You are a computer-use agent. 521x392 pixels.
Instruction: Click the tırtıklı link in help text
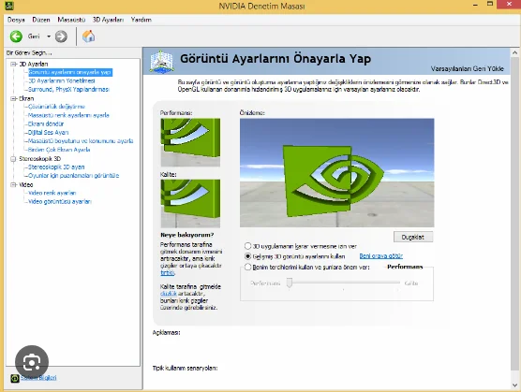(167, 272)
